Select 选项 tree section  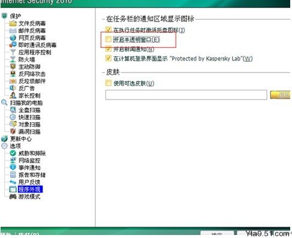point(16,146)
